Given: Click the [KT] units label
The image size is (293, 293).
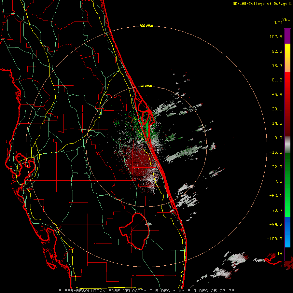Looking at the screenshot, I should point(278,23).
